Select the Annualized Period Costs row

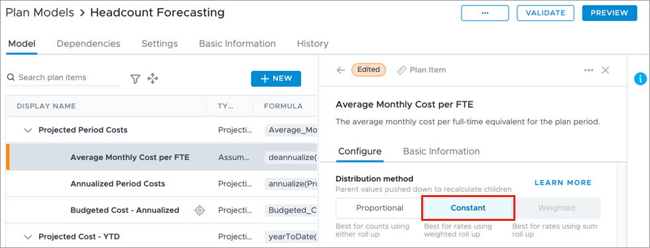[x=162, y=184]
